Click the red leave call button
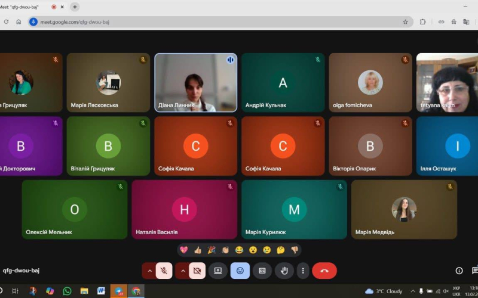Viewport: 478px width, 298px height. 324,271
